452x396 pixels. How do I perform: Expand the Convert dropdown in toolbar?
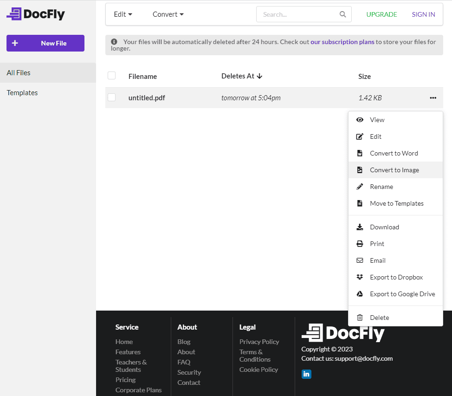tap(168, 14)
